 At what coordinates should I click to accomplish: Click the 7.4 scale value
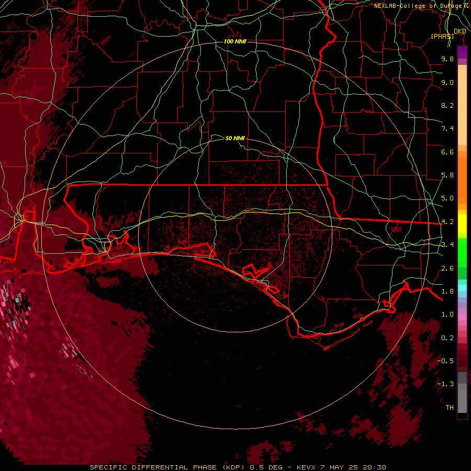(x=447, y=129)
